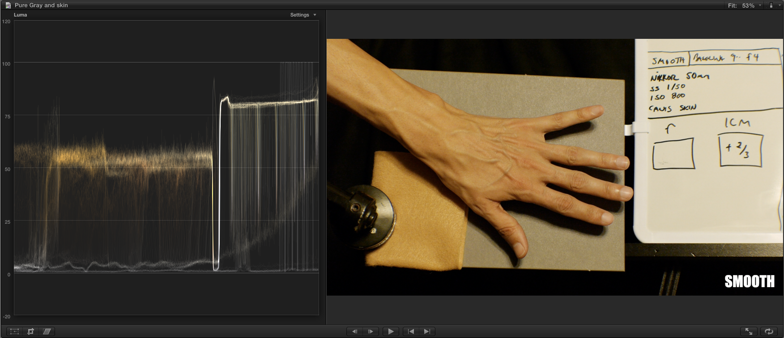Click the clip icon next to Pure Gray and skin
Viewport: 784px width, 338px height.
[8, 5]
